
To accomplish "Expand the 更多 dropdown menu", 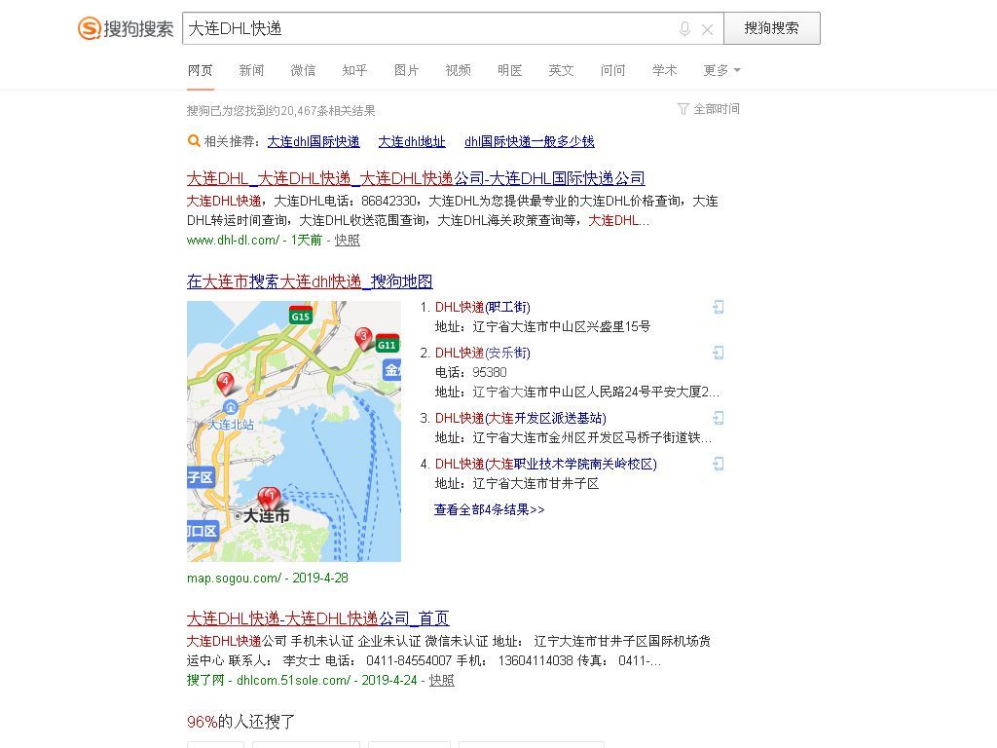I will tap(721, 70).
